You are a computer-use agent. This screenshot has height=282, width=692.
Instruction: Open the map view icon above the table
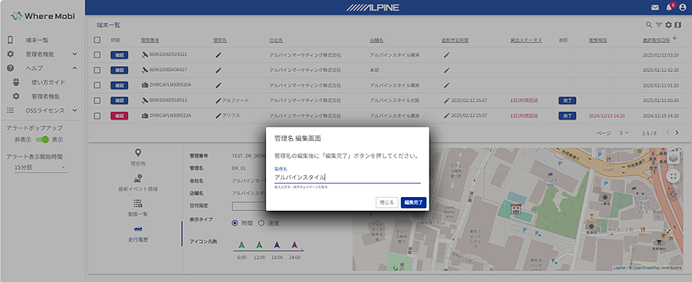678,24
